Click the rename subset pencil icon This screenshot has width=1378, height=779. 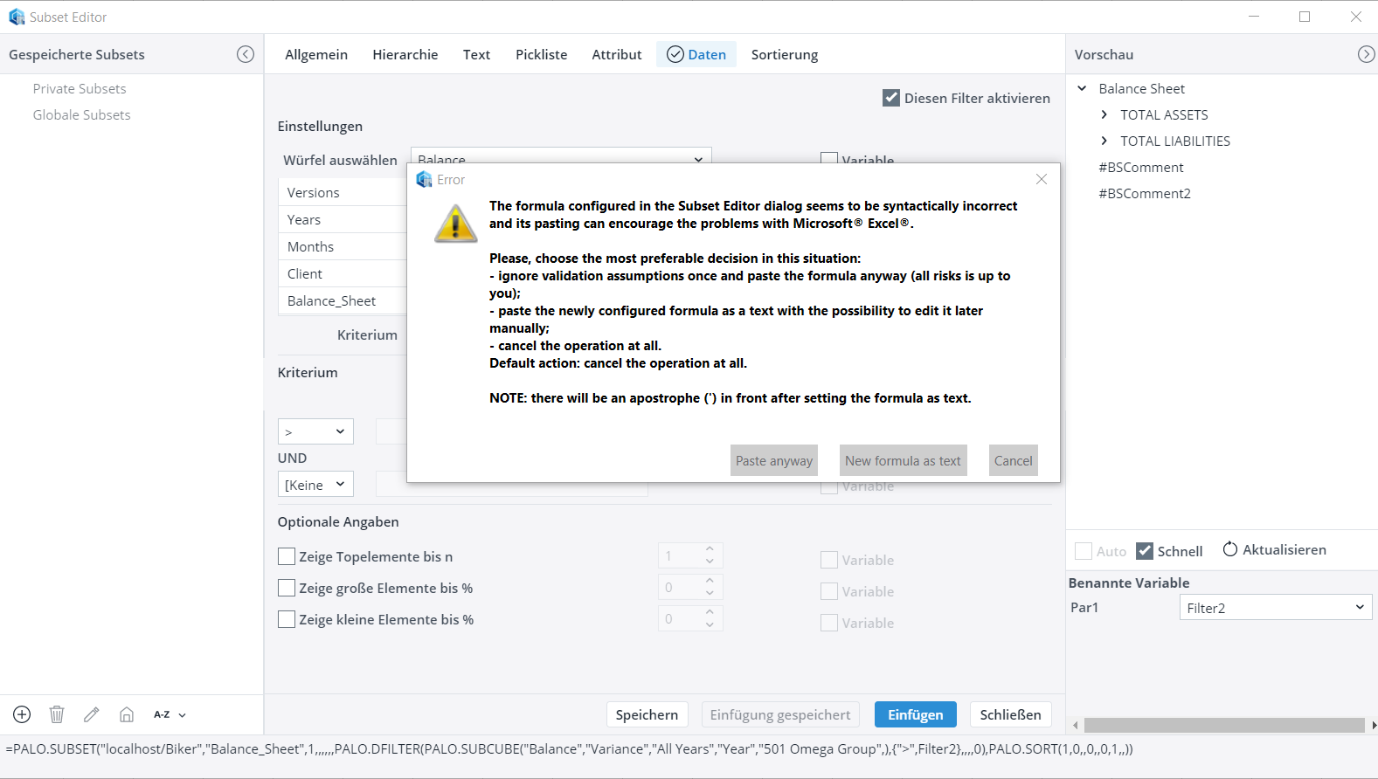tap(92, 714)
